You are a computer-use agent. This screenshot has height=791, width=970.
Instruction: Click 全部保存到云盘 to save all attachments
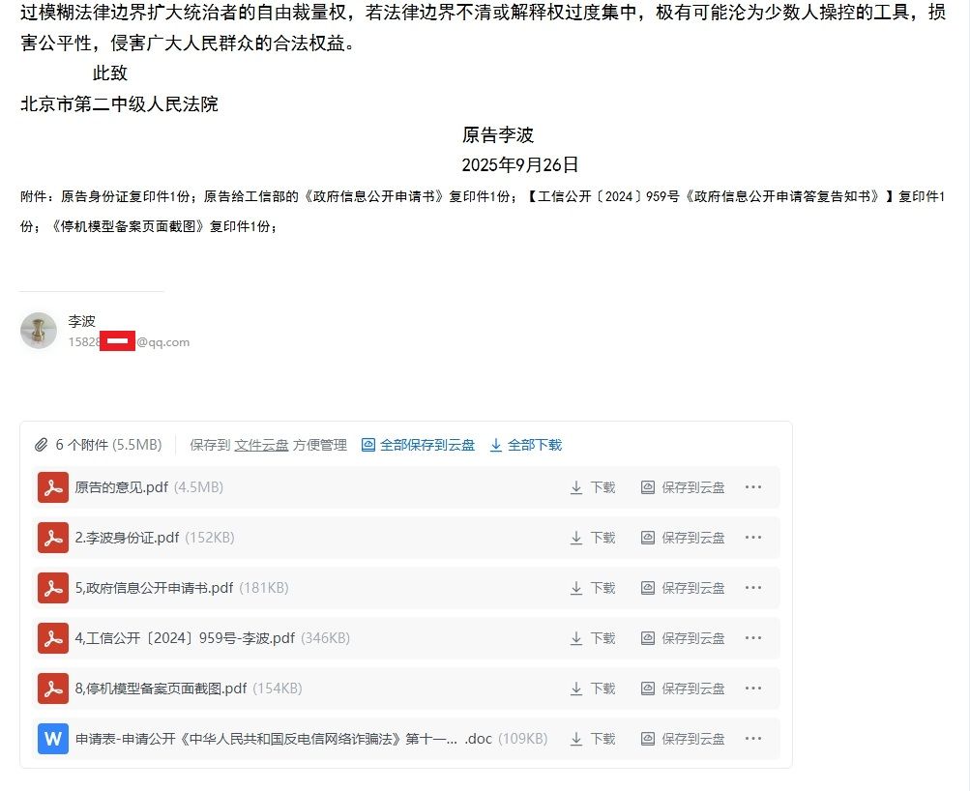click(418, 445)
